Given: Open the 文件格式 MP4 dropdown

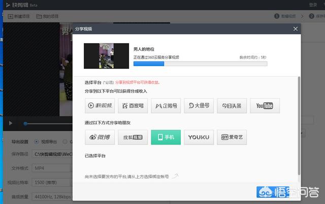Looking at the screenshot, I should [52, 168].
